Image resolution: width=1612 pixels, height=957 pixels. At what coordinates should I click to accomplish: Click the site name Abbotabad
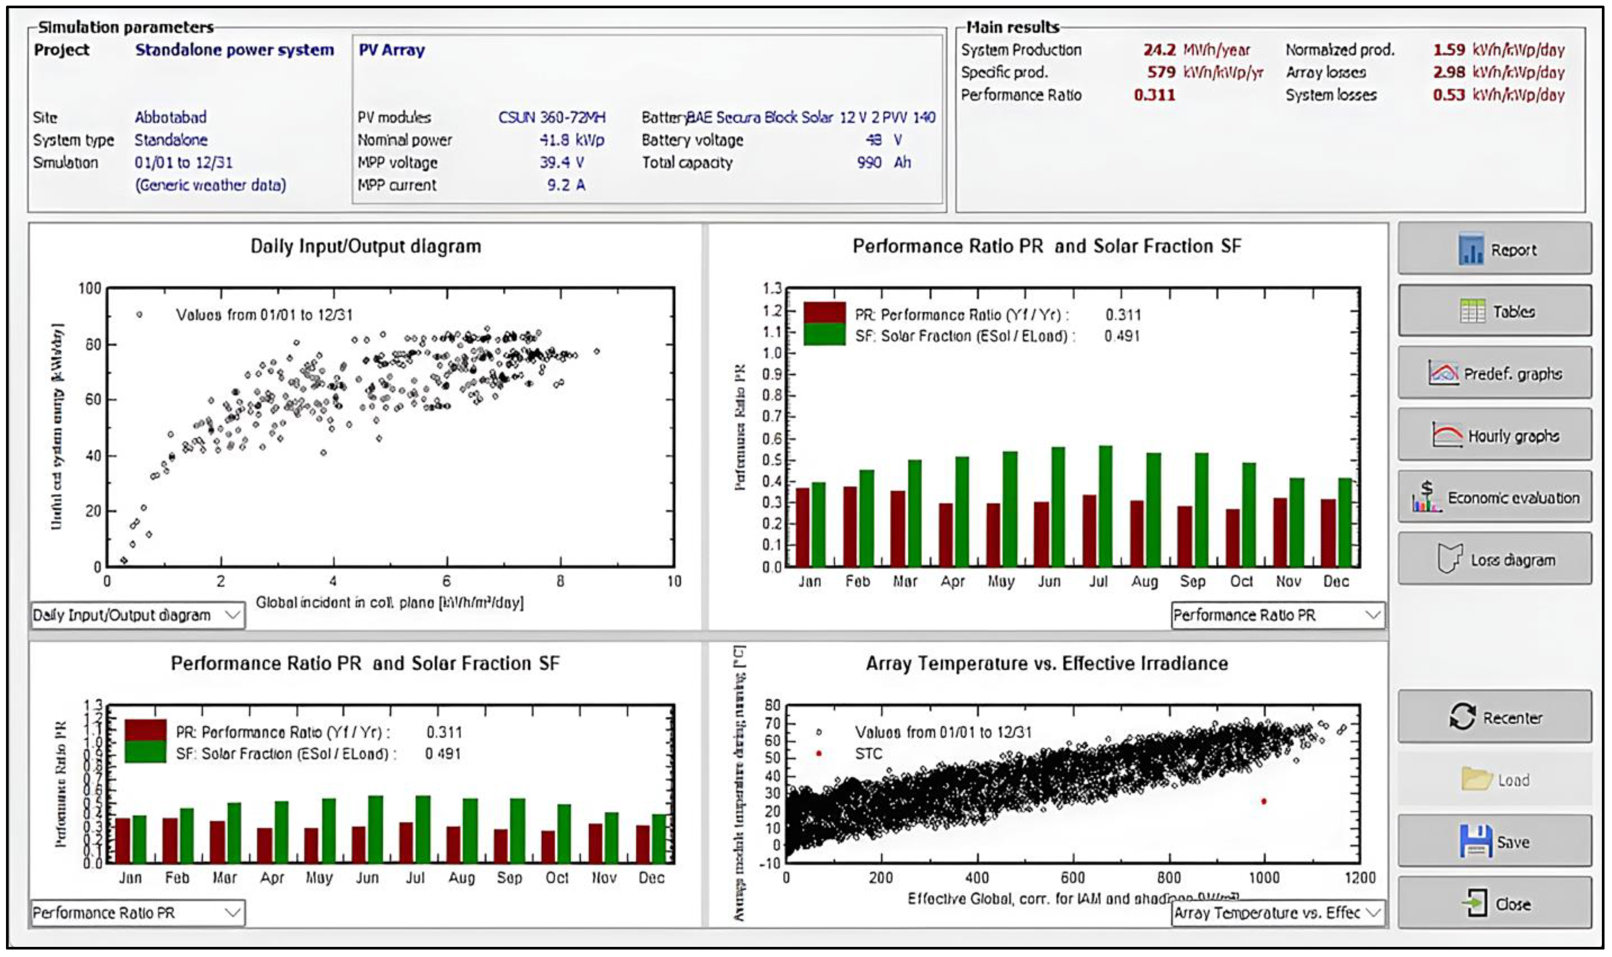click(170, 117)
